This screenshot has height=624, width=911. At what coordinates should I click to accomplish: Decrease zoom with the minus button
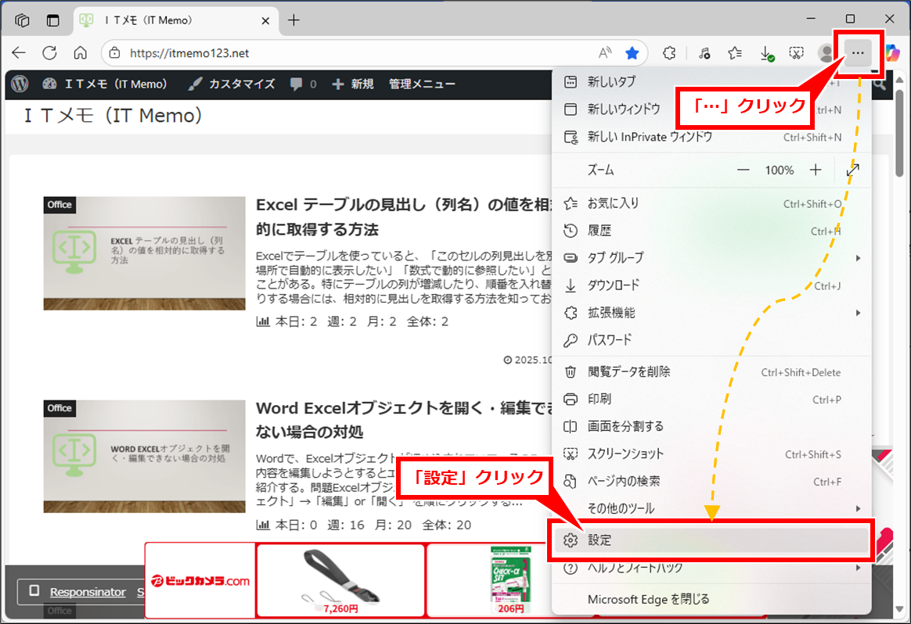pos(743,170)
